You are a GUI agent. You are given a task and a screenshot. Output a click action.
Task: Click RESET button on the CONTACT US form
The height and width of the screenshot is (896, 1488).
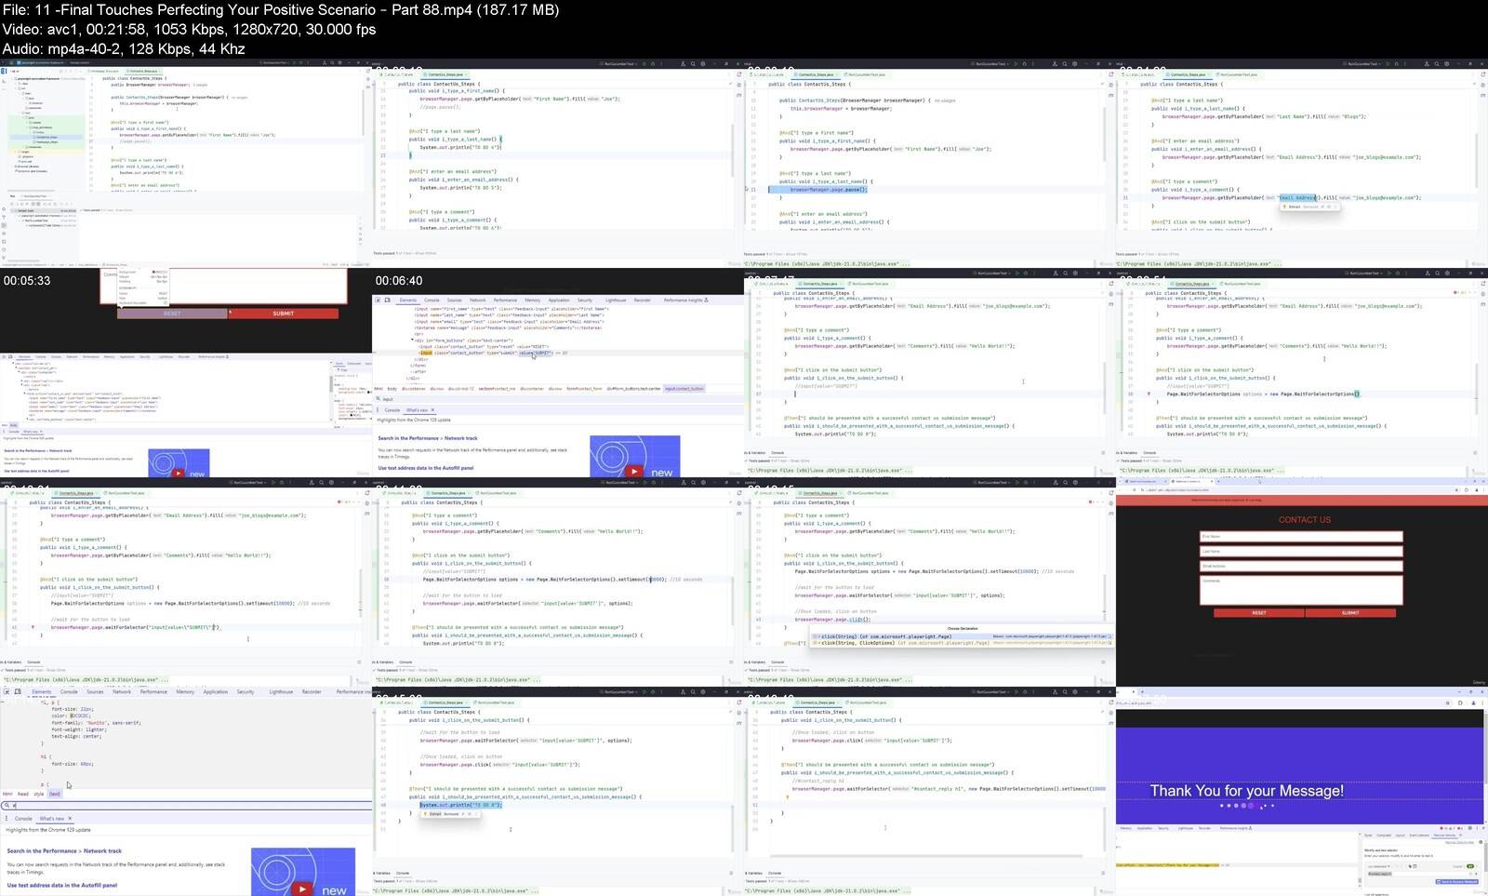point(1259,612)
